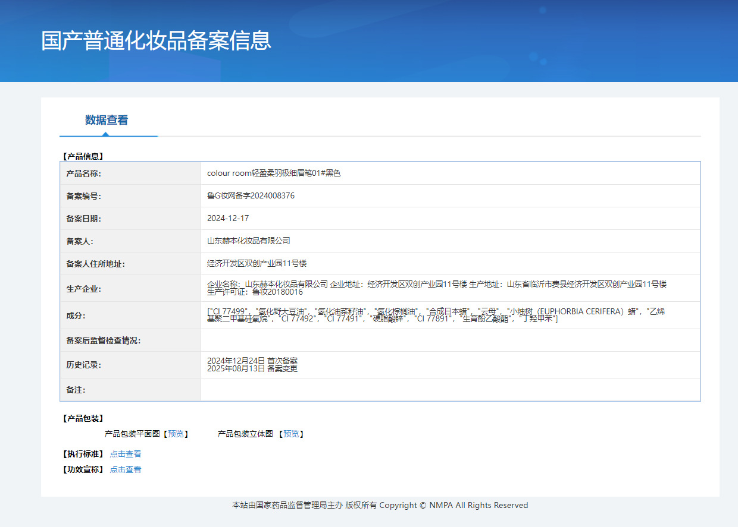Open the 产品包装立体图 预览 link

pos(291,434)
